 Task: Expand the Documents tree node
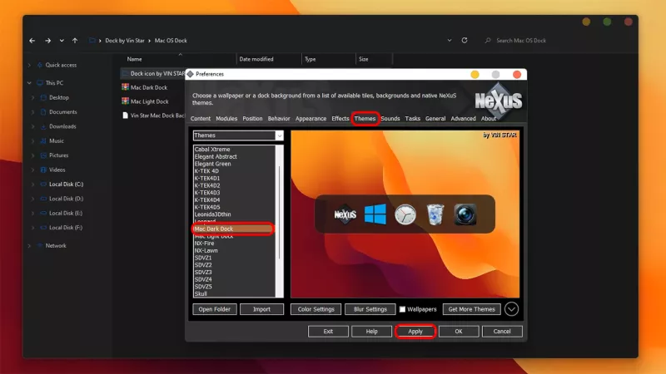32,112
